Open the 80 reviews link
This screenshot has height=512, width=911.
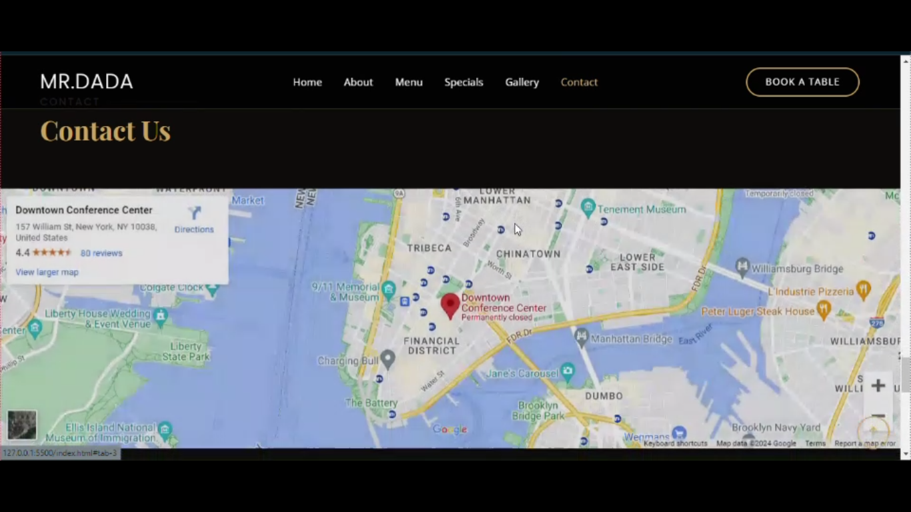101,253
